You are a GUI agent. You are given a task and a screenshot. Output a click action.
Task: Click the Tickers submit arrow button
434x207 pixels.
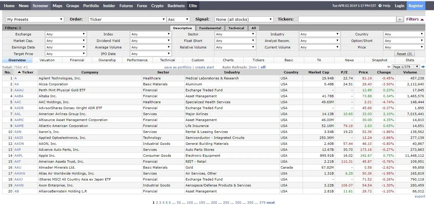point(400,19)
